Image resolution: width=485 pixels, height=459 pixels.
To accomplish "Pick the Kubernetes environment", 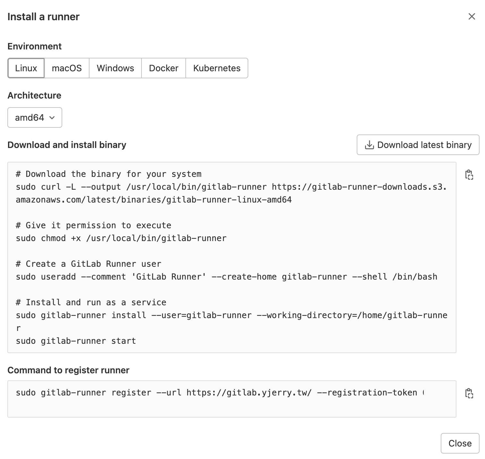I will click(217, 68).
